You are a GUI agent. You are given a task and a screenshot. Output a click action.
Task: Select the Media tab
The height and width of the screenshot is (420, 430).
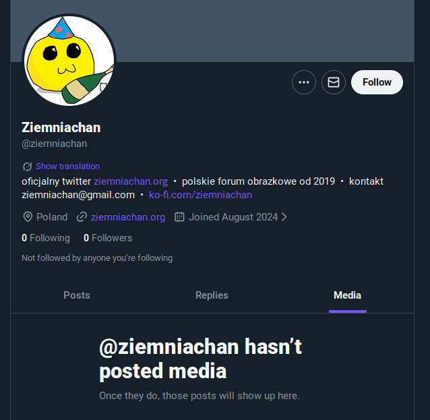[x=347, y=295]
